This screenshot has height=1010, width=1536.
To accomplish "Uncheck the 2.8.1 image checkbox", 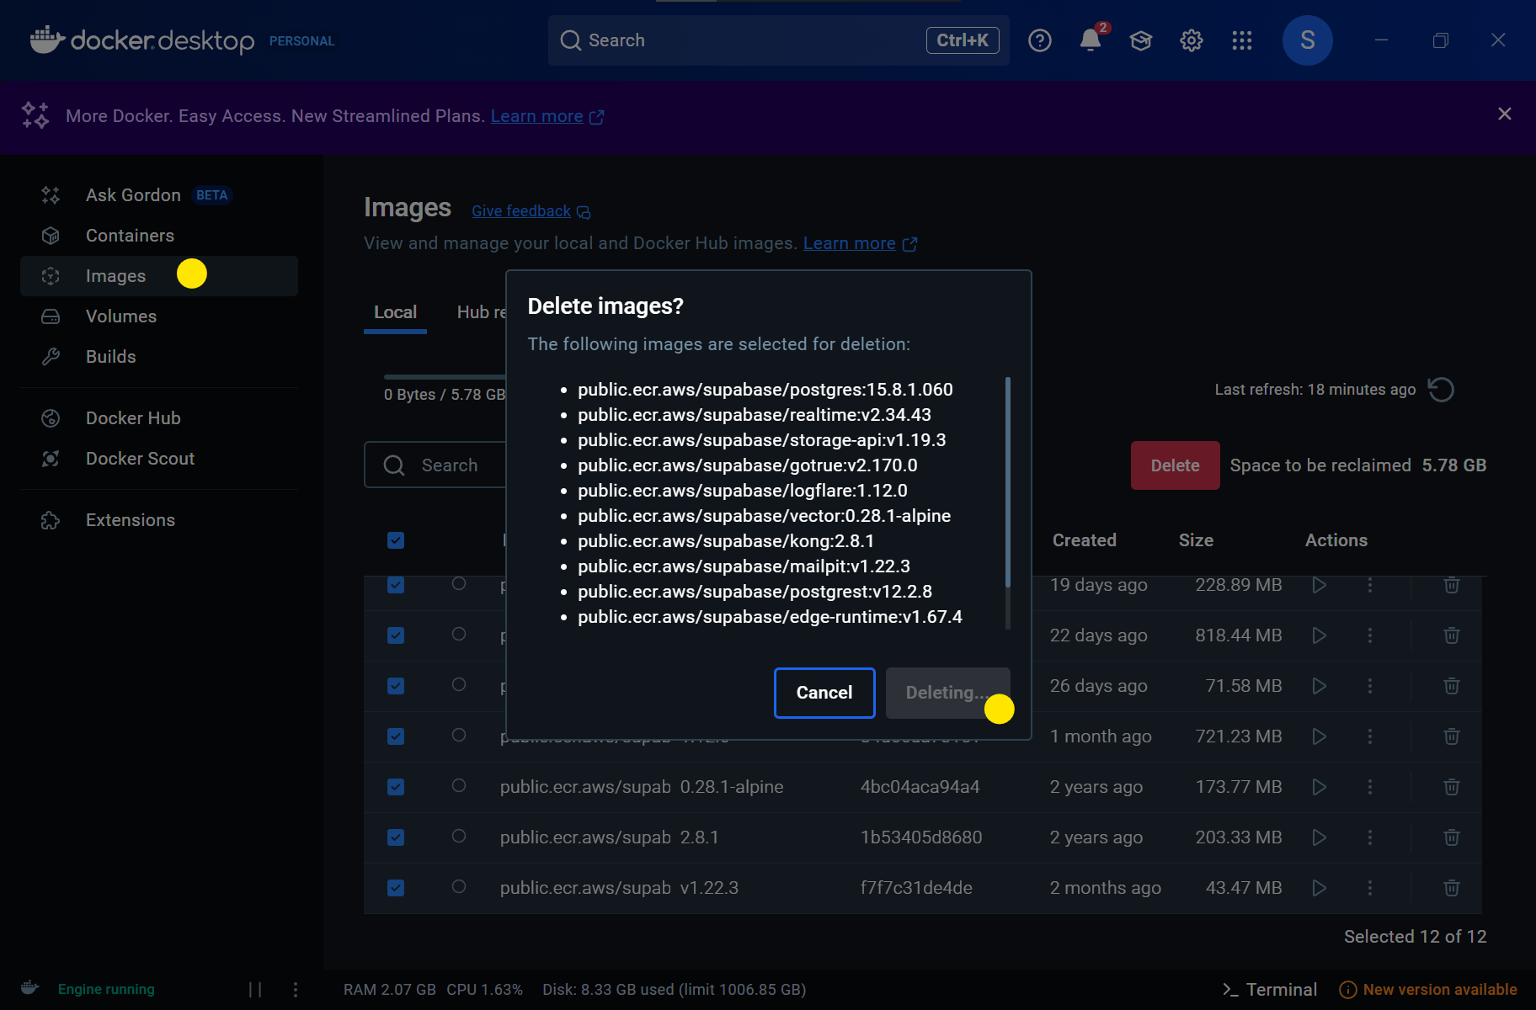I will (396, 837).
